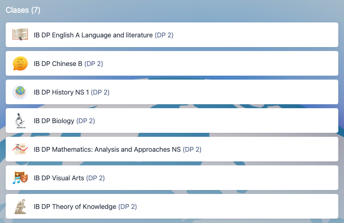The width and height of the screenshot is (344, 223).
Task: Select the IB DP Visual Arts class
Action: 59,178
